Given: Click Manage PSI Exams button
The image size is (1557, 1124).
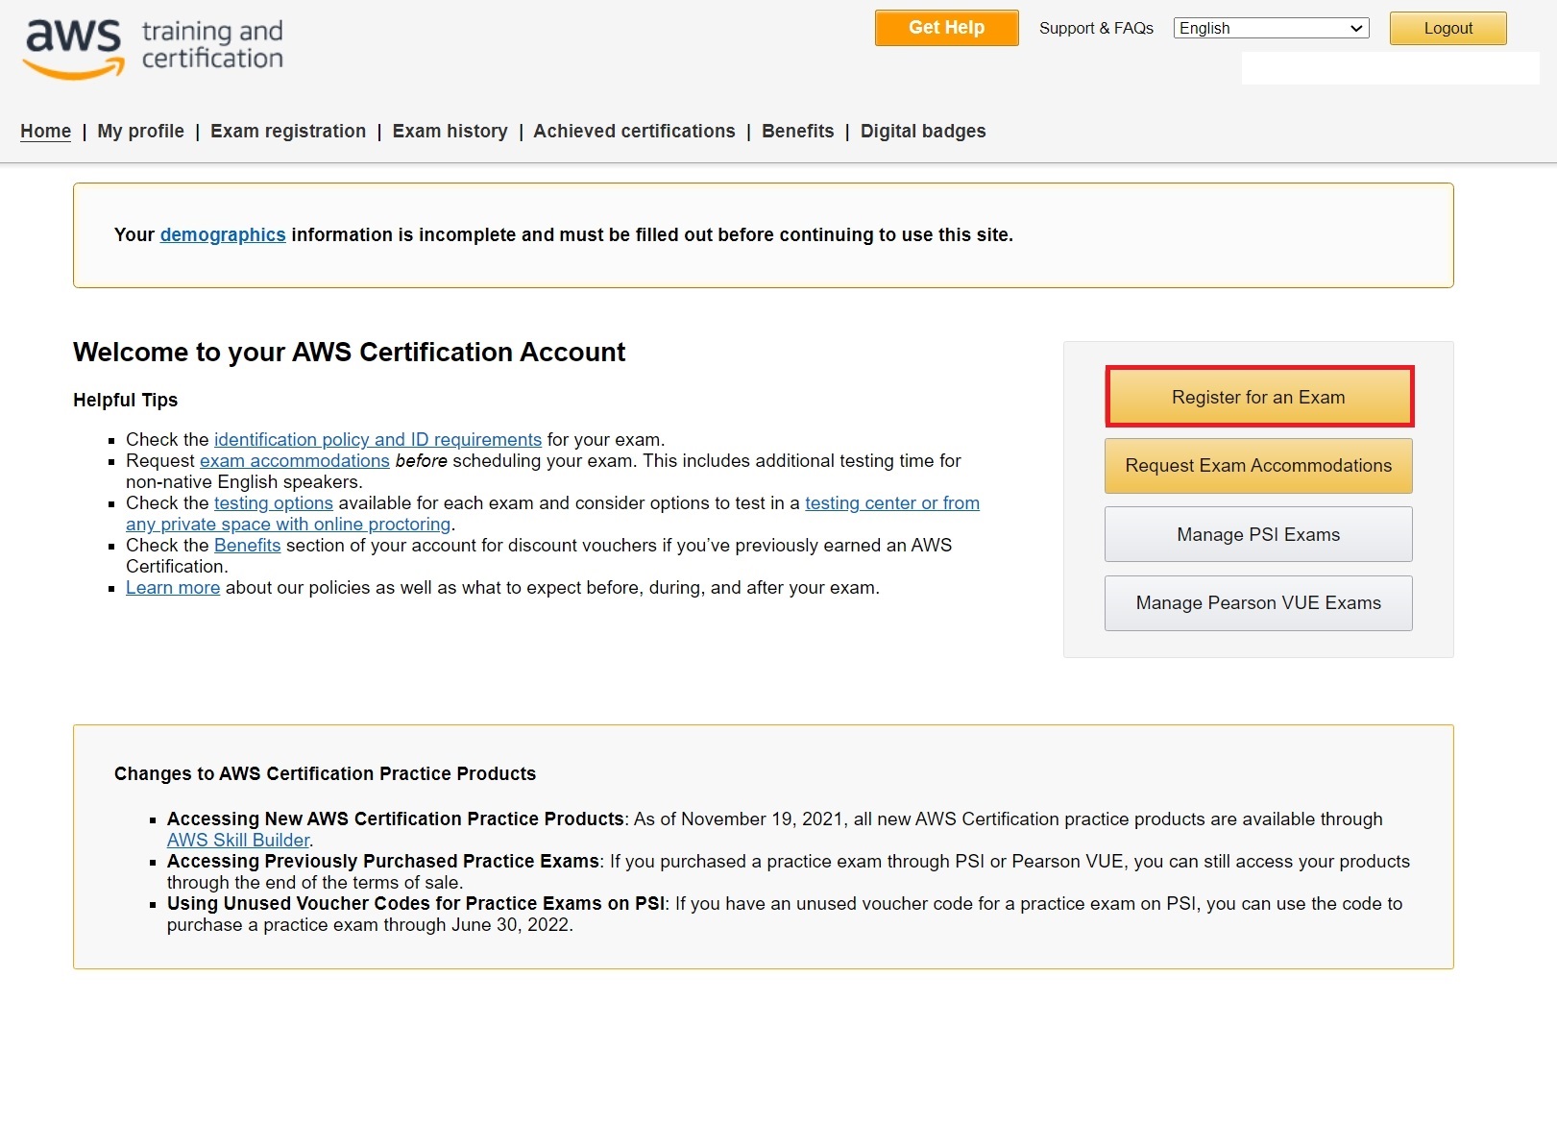Looking at the screenshot, I should [x=1258, y=534].
